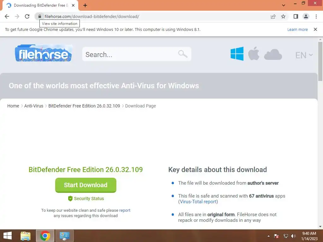Click the 'Key details about this download' heading

pyautogui.click(x=218, y=170)
